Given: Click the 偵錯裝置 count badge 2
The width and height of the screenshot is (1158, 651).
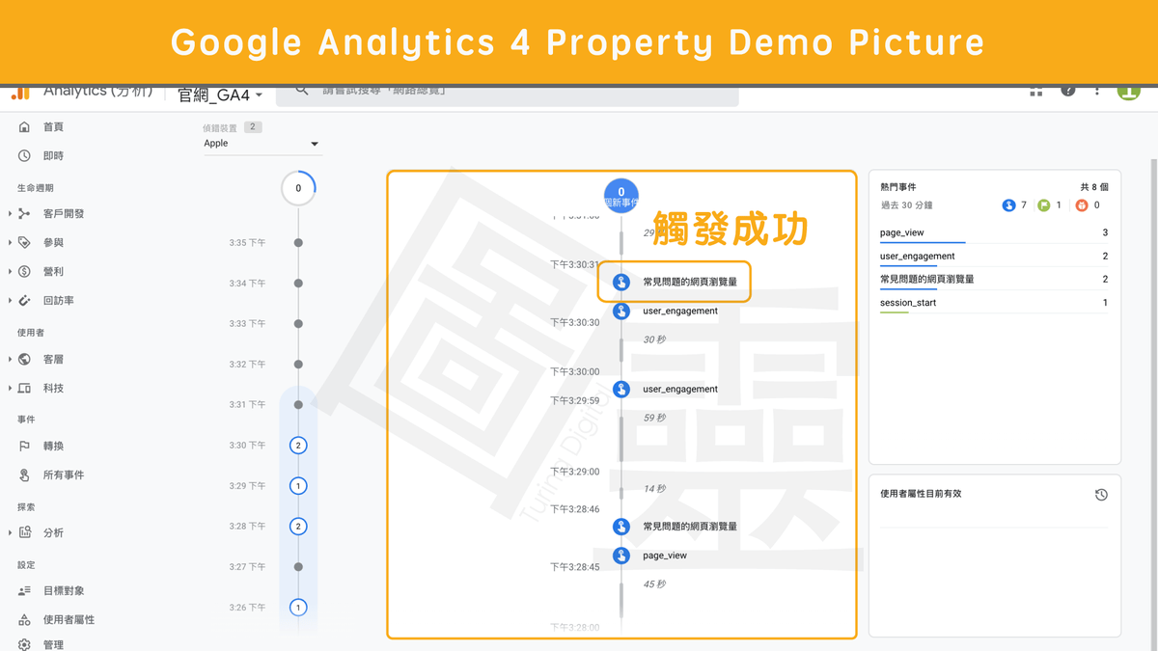Looking at the screenshot, I should tap(253, 127).
